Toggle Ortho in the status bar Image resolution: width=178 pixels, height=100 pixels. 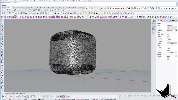(x=64, y=99)
